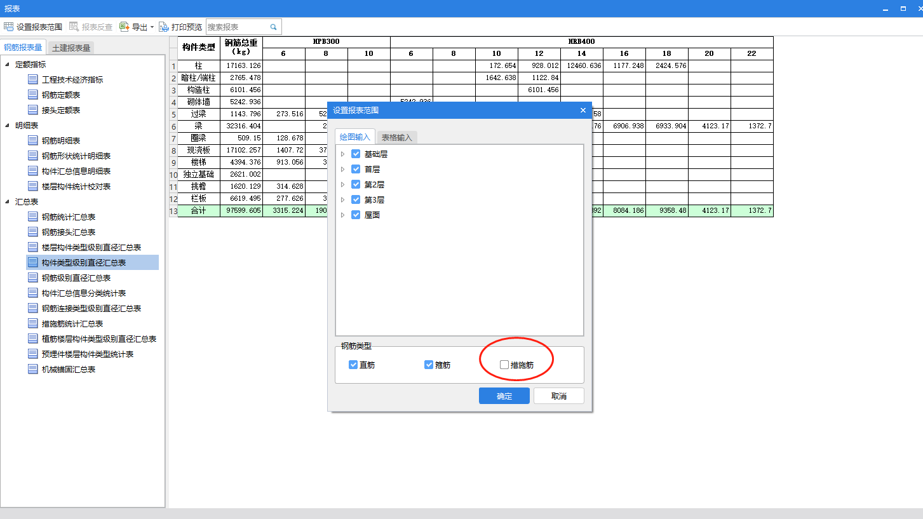This screenshot has width=923, height=519.
Task: Click the 导出 export icon
Action: [x=125, y=27]
